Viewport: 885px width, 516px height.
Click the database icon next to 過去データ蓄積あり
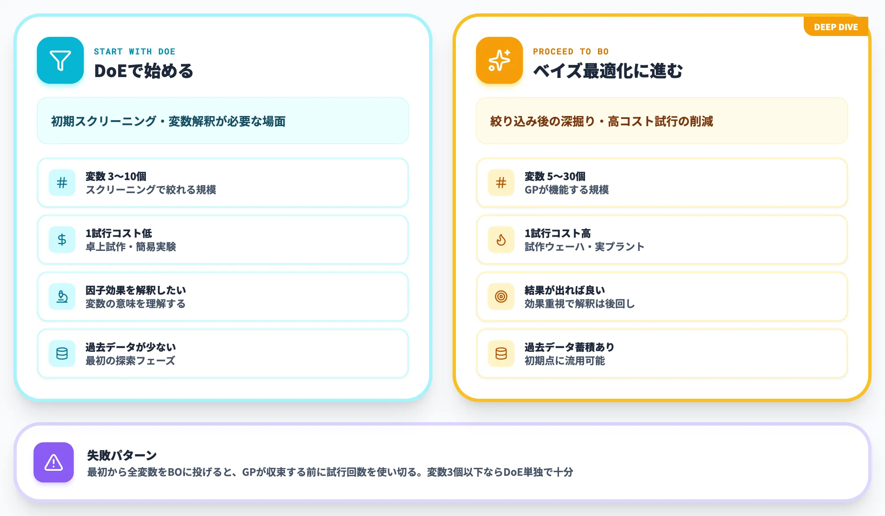click(x=501, y=353)
